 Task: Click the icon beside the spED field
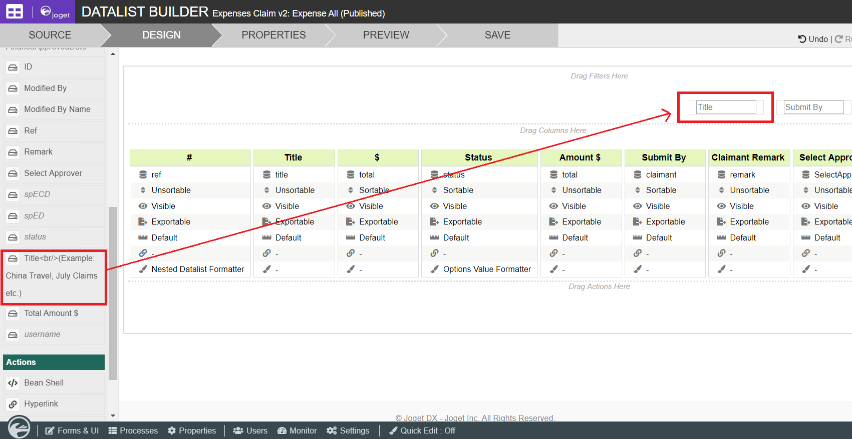[13, 216]
